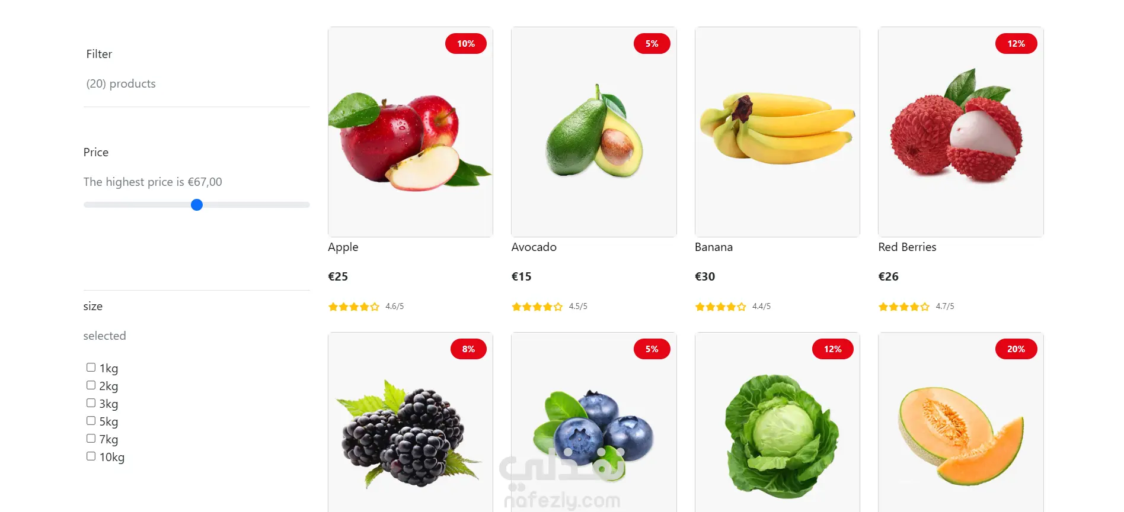Open the blueberries product image
Image resolution: width=1124 pixels, height=512 pixels.
point(593,422)
